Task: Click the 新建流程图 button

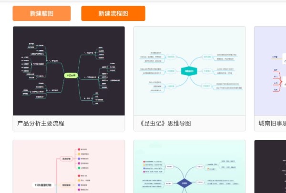Action: (113, 13)
